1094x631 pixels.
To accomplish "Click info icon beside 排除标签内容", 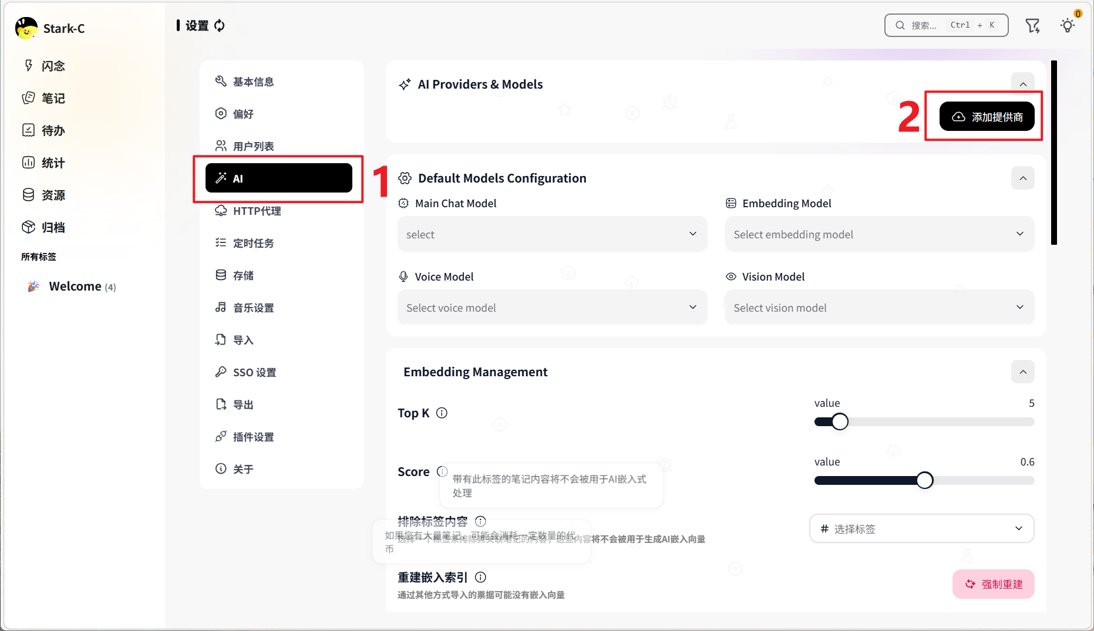I will coord(480,521).
